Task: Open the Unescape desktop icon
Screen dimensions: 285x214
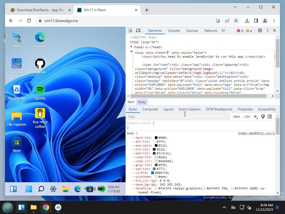Action: (x=17, y=66)
